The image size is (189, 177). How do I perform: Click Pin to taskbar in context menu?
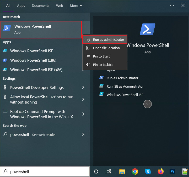pos(105,65)
